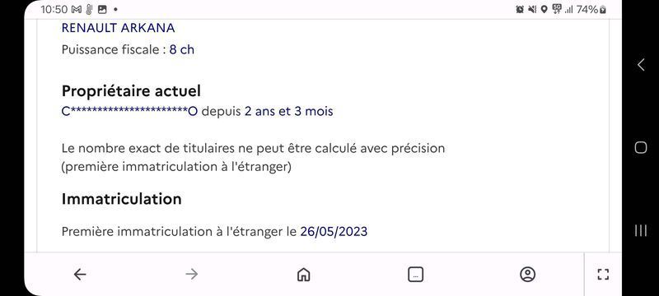
Task: Tap the location icon in status bar
Action: (x=544, y=9)
